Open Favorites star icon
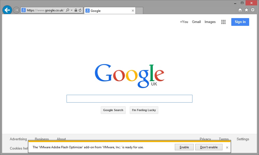 pyautogui.click(x=246, y=10)
